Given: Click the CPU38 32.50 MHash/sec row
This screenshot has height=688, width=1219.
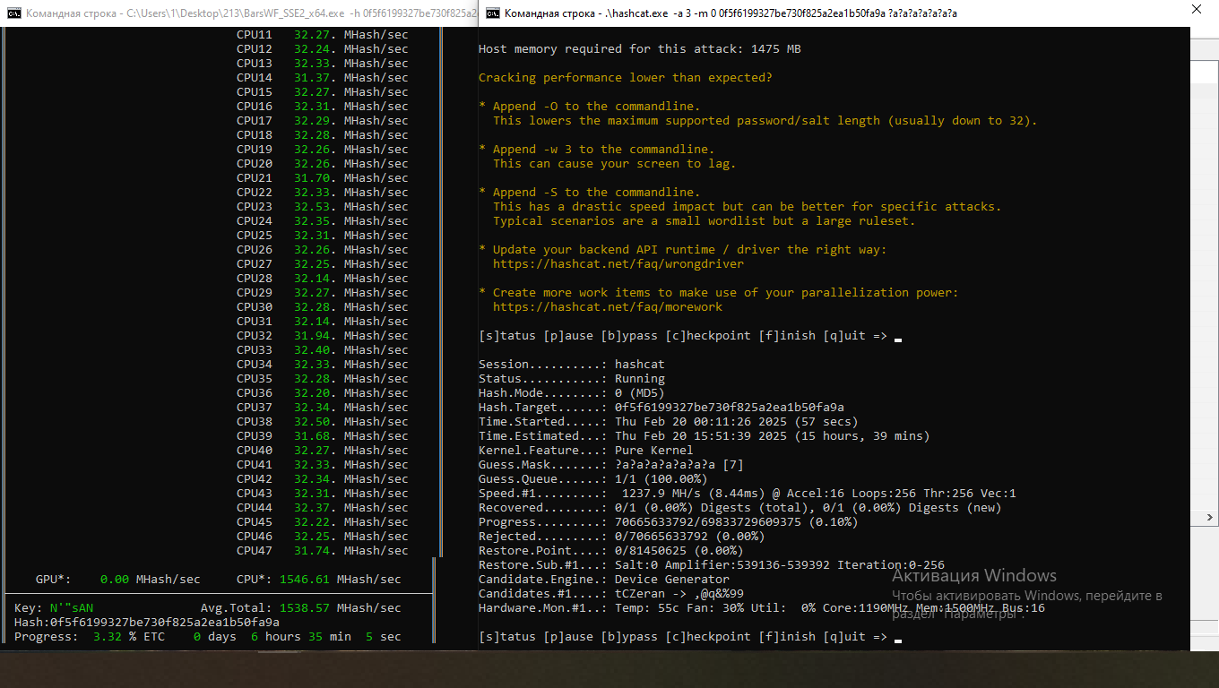Looking at the screenshot, I should point(323,422).
